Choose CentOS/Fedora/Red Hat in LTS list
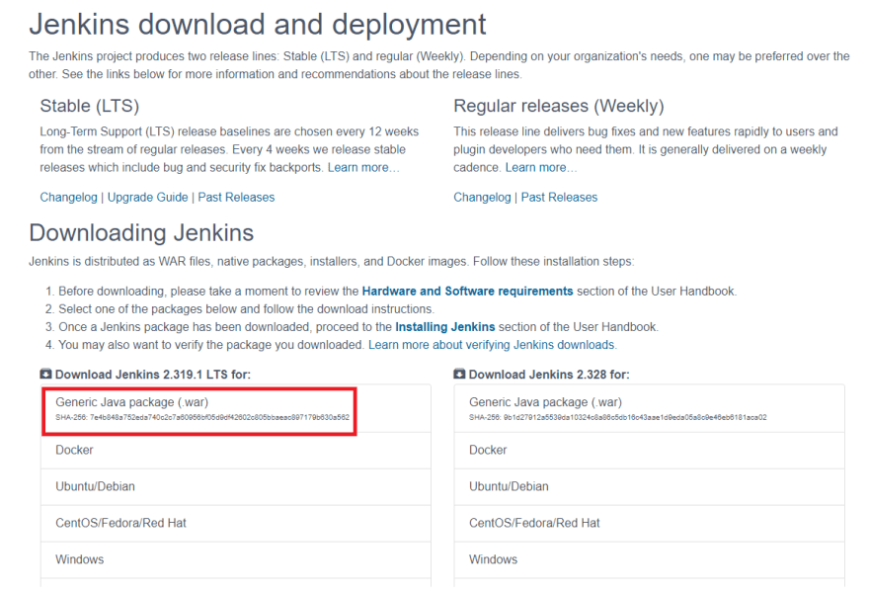Image resolution: width=869 pixels, height=592 pixels. [236, 523]
